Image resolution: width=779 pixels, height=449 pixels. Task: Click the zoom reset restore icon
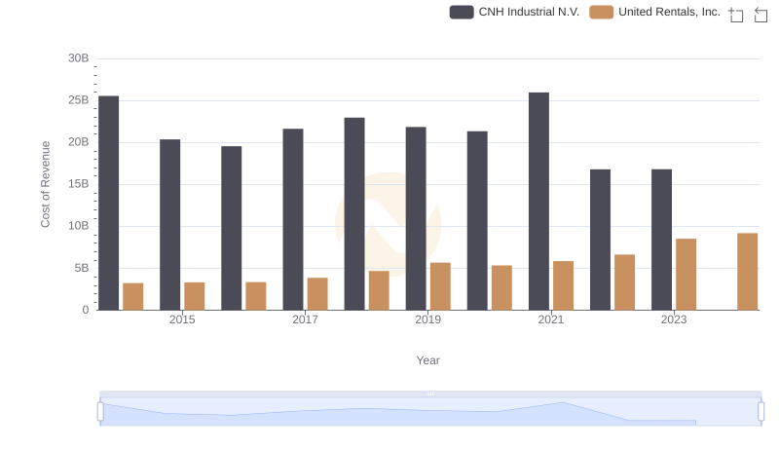tap(760, 15)
